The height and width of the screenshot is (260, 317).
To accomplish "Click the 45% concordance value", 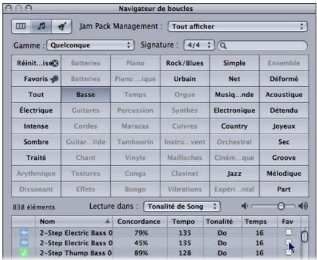I will [x=141, y=243].
